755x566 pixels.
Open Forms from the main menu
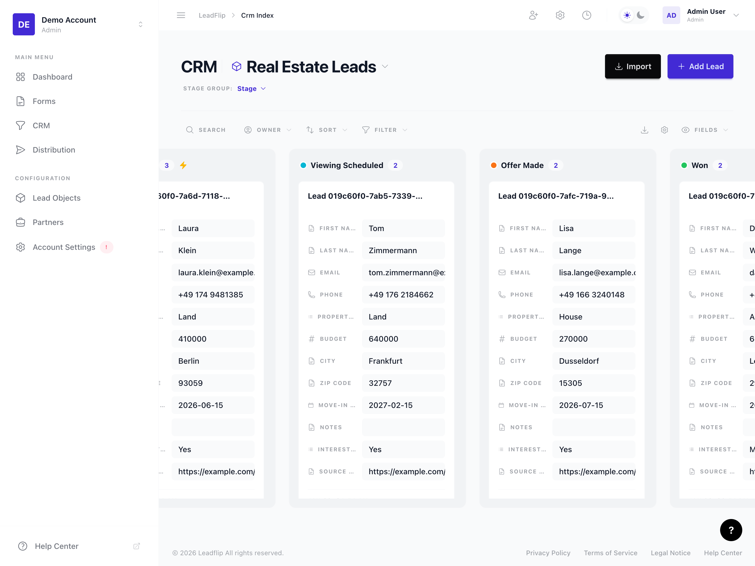44,101
